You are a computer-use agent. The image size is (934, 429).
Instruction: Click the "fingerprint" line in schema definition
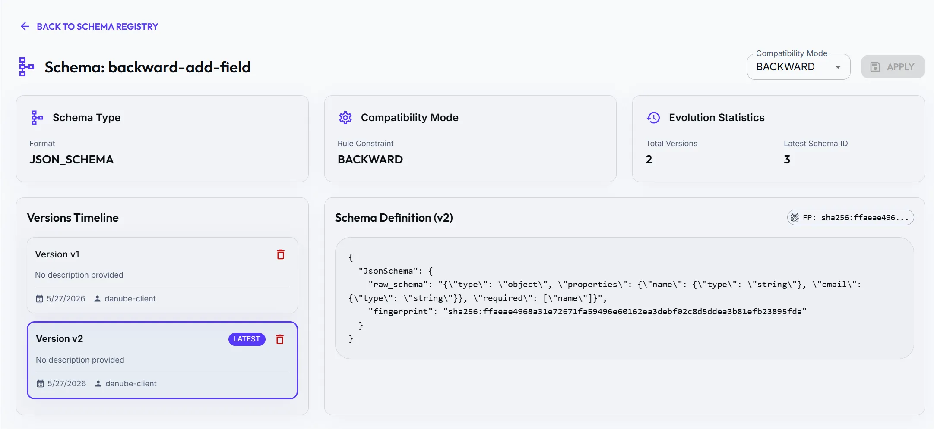(587, 312)
